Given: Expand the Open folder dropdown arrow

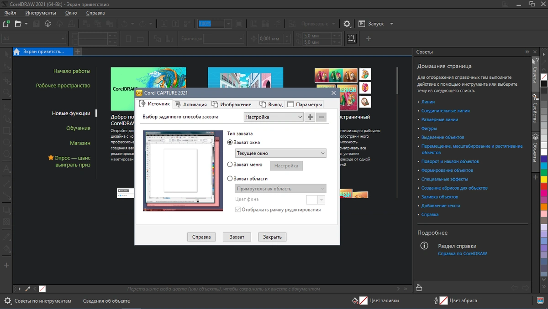Looking at the screenshot, I should pos(26,24).
